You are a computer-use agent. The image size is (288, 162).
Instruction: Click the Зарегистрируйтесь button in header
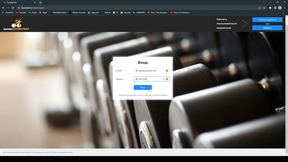click(267, 20)
